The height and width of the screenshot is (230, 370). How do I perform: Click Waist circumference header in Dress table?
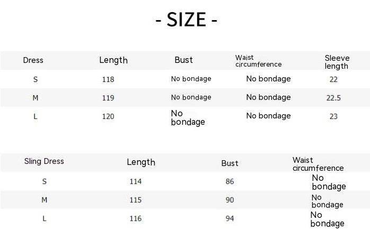click(x=258, y=61)
